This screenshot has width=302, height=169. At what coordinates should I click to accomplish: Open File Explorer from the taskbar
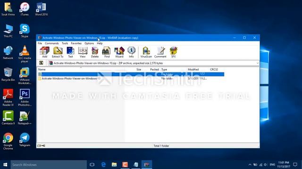click(x=114, y=165)
